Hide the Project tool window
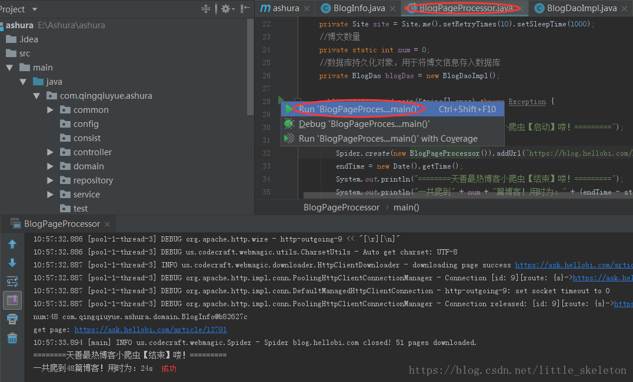Viewport: 633px width, 382px height. pos(245,8)
